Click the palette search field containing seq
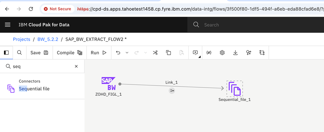Viewport: 324px width, 132px height. coord(42,66)
